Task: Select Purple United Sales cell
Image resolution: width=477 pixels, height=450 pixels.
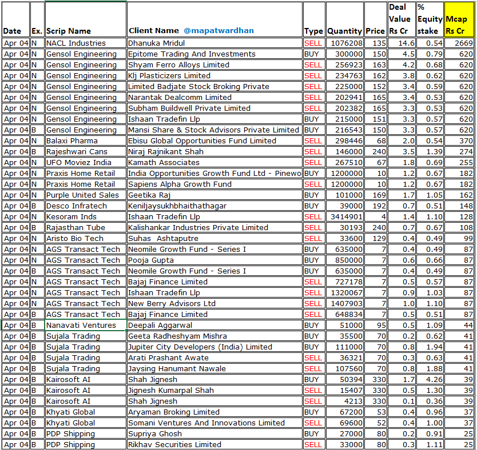Action: point(85,195)
